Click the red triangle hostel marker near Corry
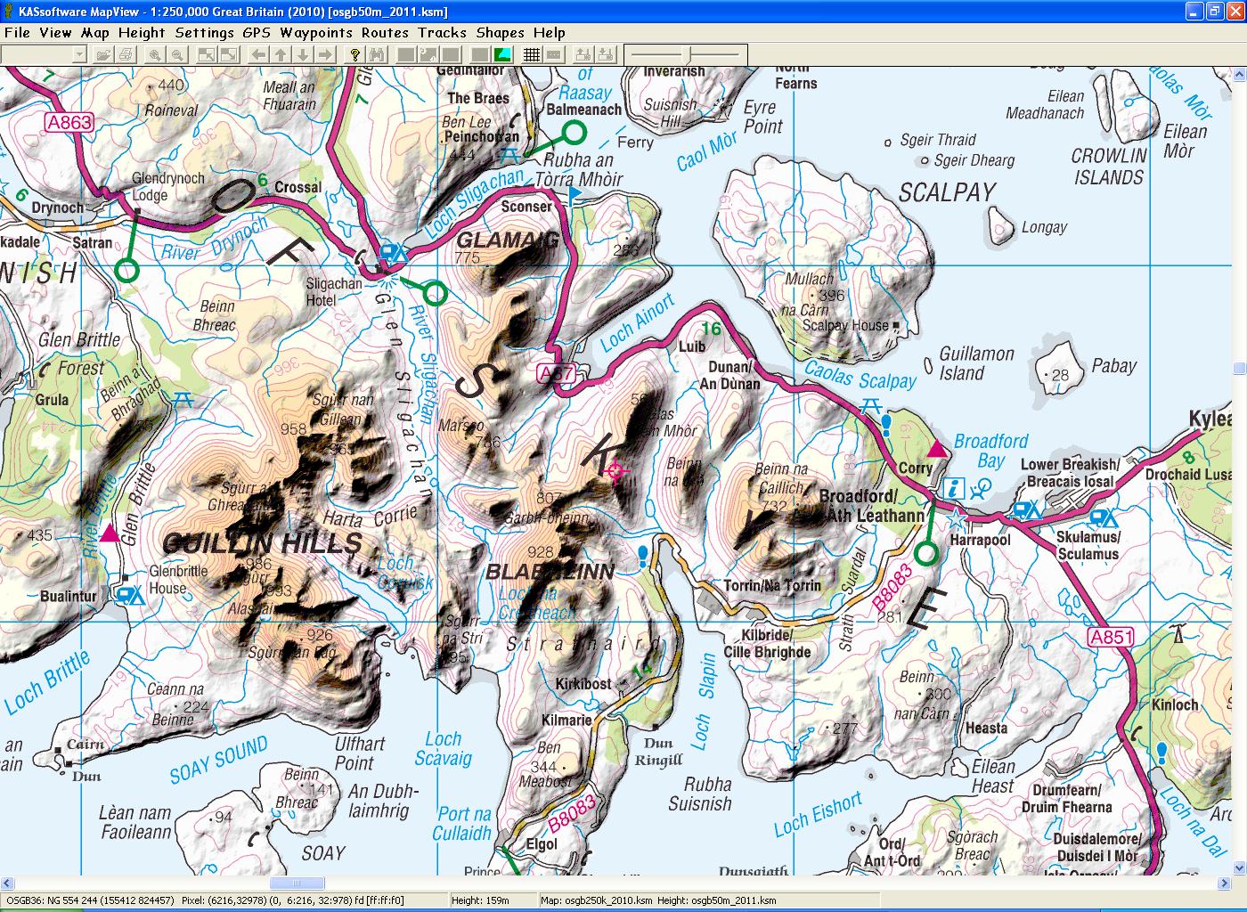The height and width of the screenshot is (912, 1247). (x=936, y=447)
